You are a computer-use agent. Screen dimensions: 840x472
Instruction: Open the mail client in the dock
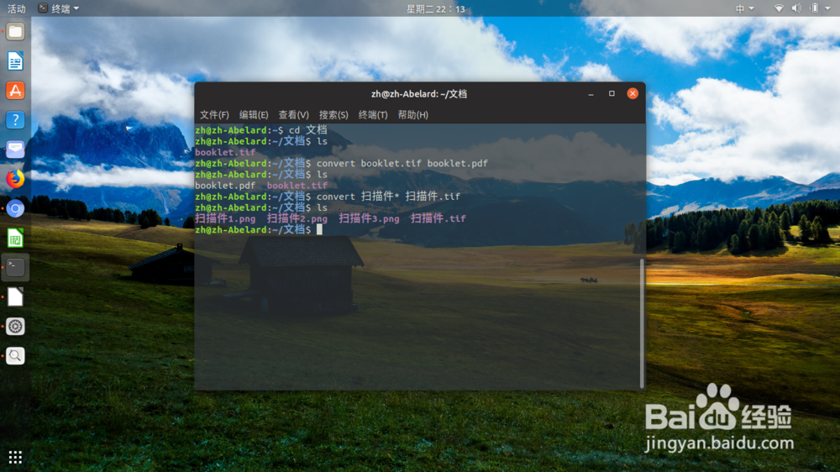point(15,149)
